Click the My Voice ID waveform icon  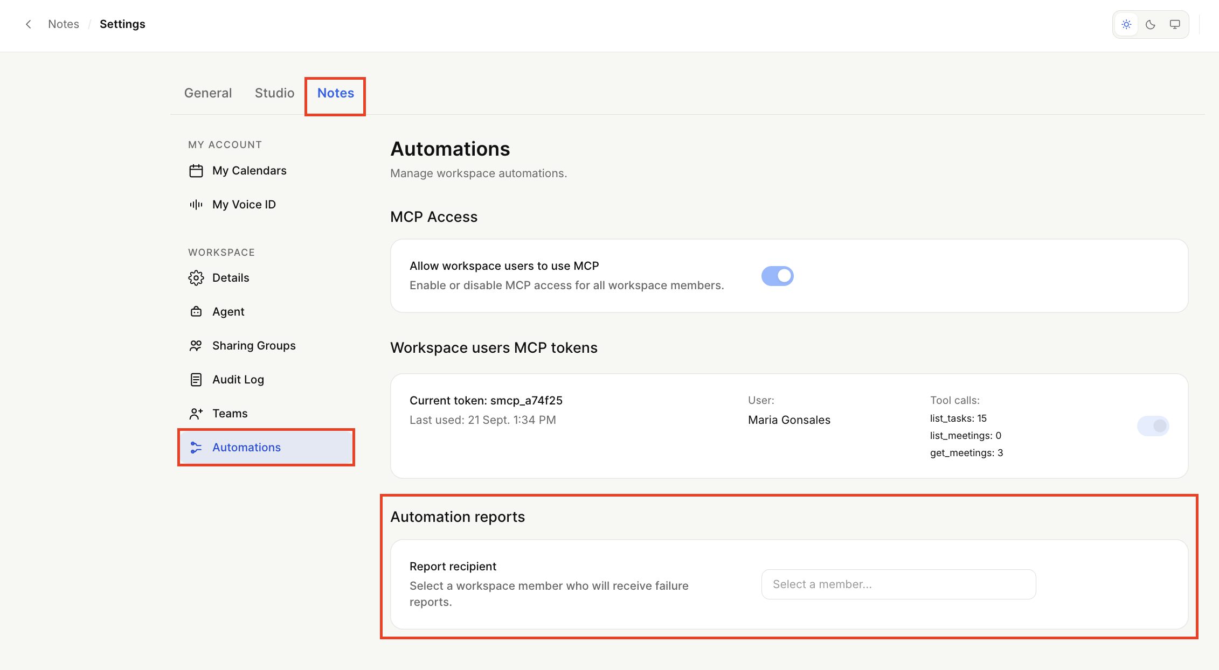tap(196, 205)
